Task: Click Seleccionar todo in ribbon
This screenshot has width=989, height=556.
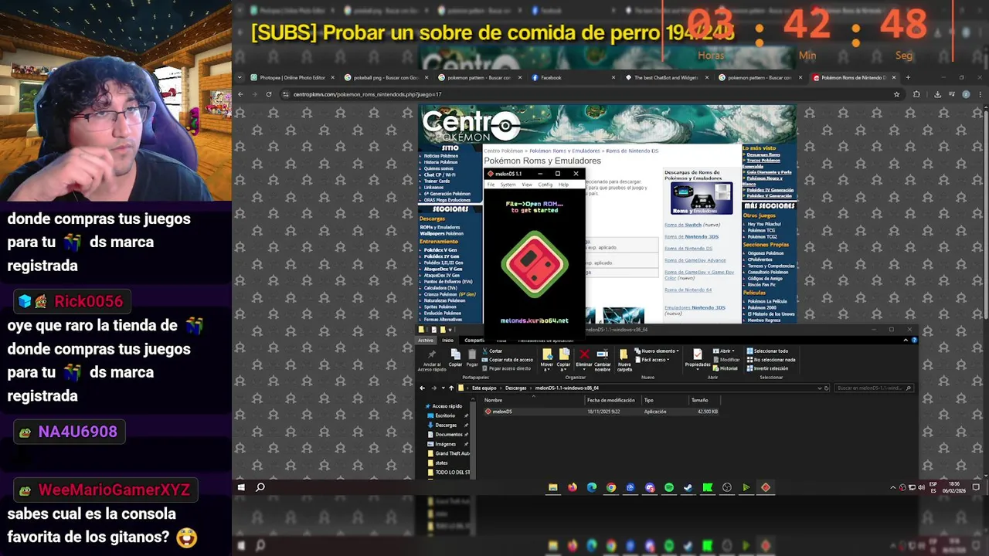Action: tap(767, 351)
